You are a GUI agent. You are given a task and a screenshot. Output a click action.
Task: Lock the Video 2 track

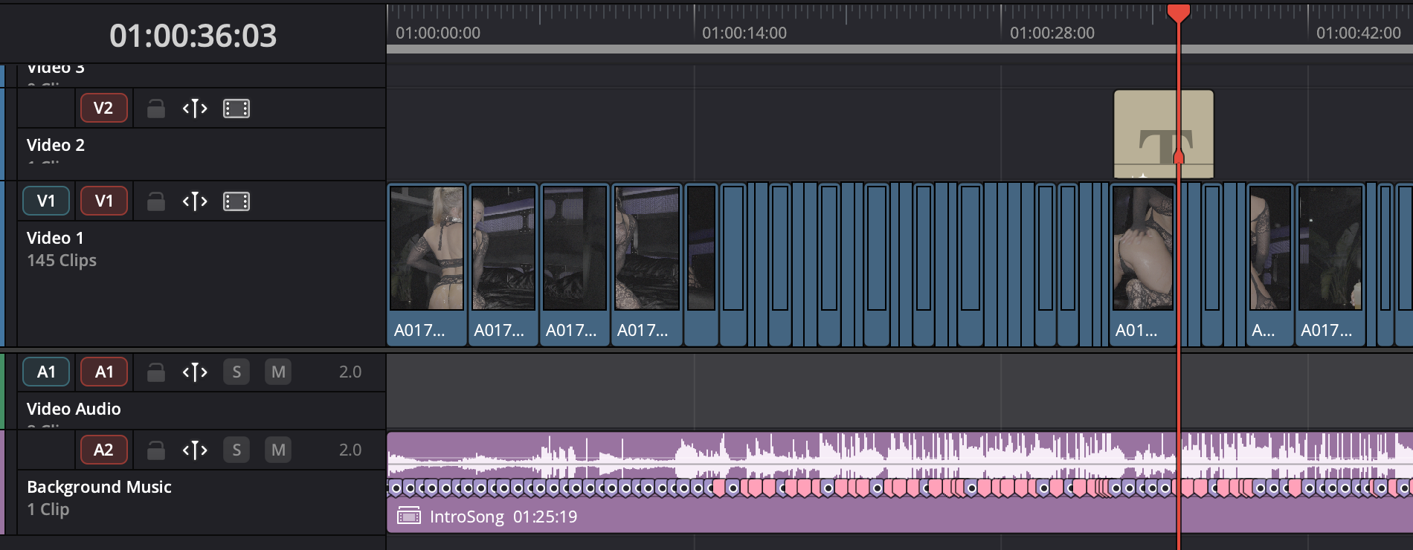(156, 109)
